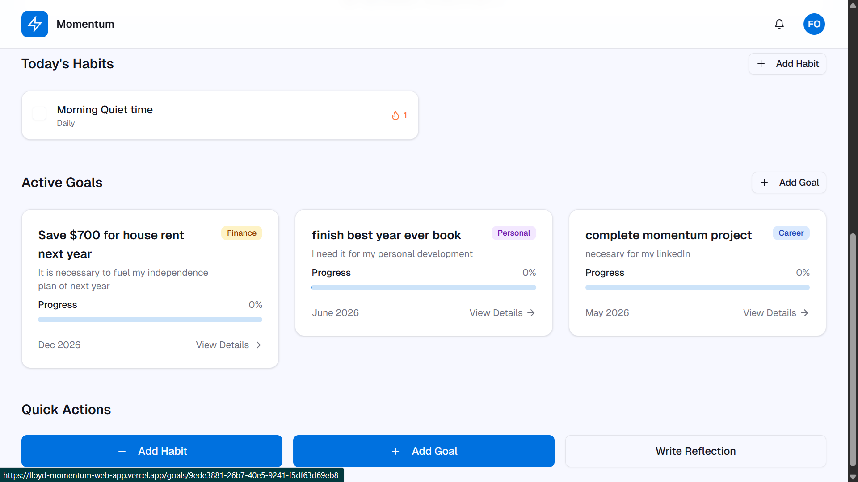Click 'Morning Quiet time' habit title
The height and width of the screenshot is (482, 858).
click(105, 110)
